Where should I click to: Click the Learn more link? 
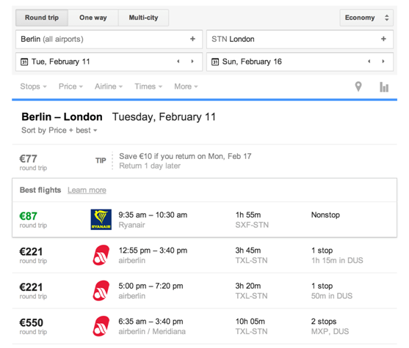tap(87, 190)
